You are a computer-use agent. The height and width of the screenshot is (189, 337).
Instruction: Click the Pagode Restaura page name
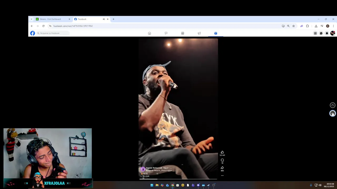click(153, 168)
